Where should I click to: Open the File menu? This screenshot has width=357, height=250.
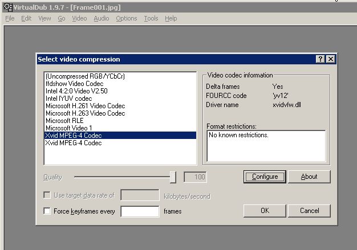pyautogui.click(x=10, y=18)
